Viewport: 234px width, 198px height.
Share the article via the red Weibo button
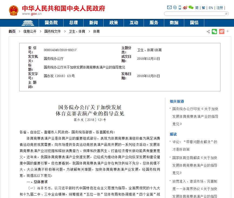click(x=221, y=32)
